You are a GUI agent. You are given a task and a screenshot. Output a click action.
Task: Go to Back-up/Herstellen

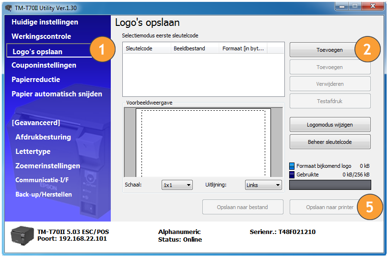[44, 194]
